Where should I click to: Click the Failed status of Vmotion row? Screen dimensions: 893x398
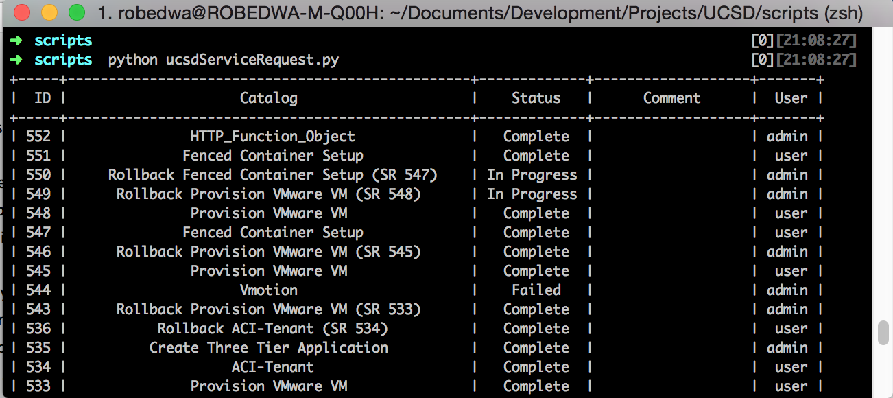coord(536,290)
